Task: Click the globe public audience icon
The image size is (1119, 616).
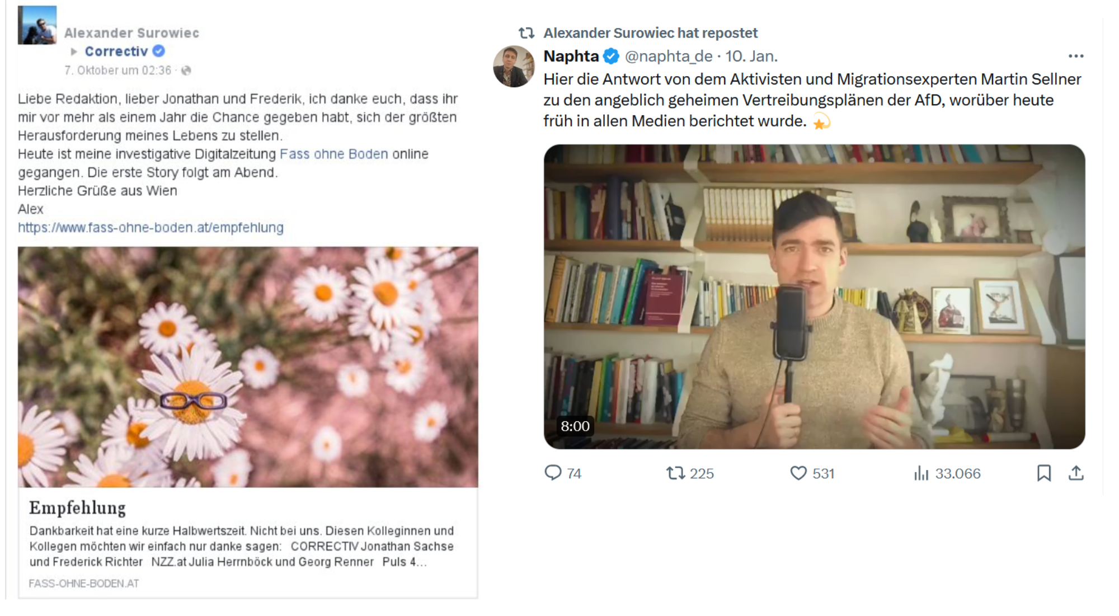Action: tap(186, 70)
